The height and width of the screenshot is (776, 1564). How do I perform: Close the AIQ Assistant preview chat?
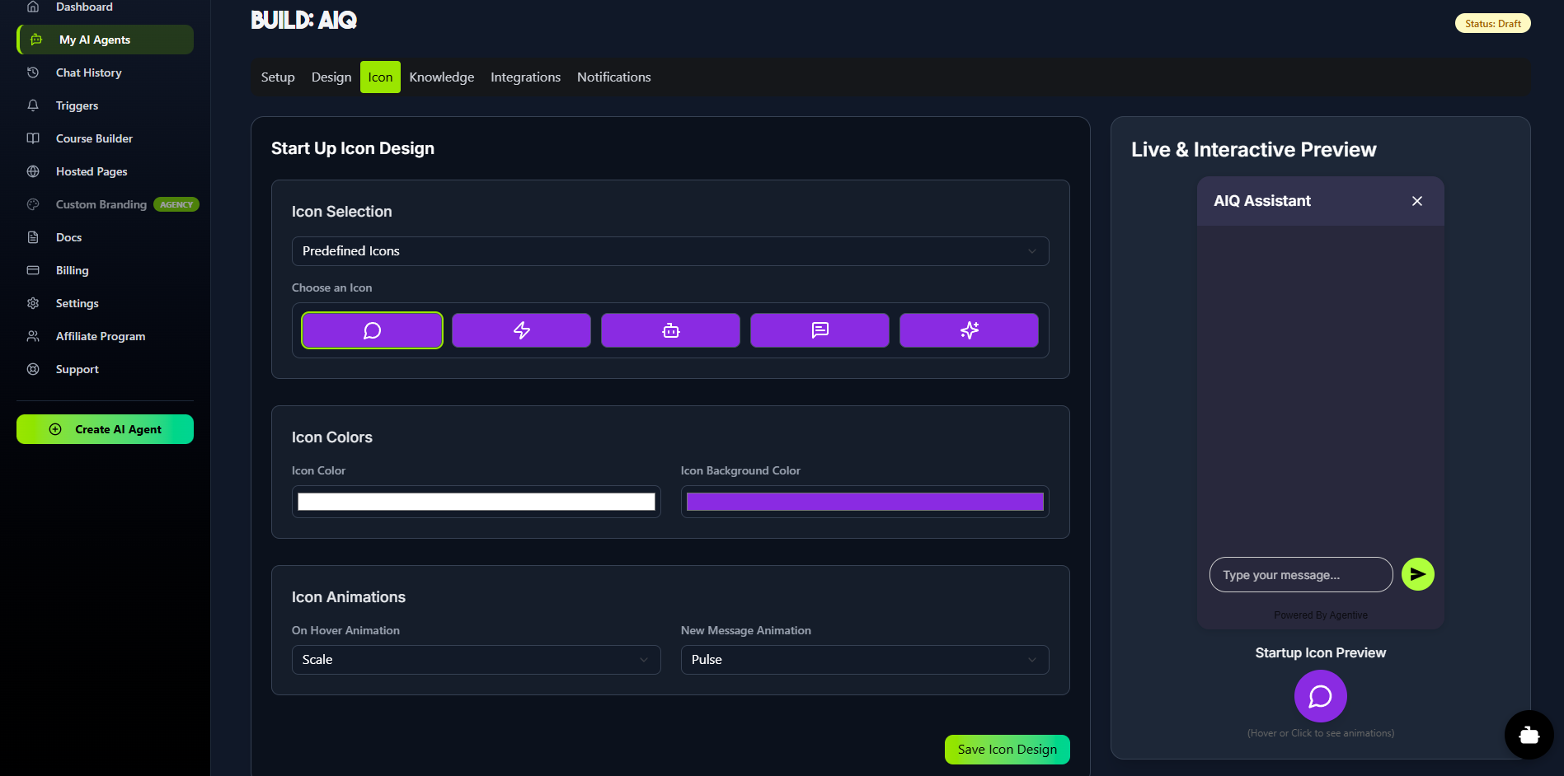tap(1416, 201)
